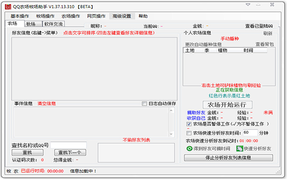Image resolution: width=287 pixels, height=179 pixels.
Task: Click the 当前QQ label in header
Action: pos(151,26)
